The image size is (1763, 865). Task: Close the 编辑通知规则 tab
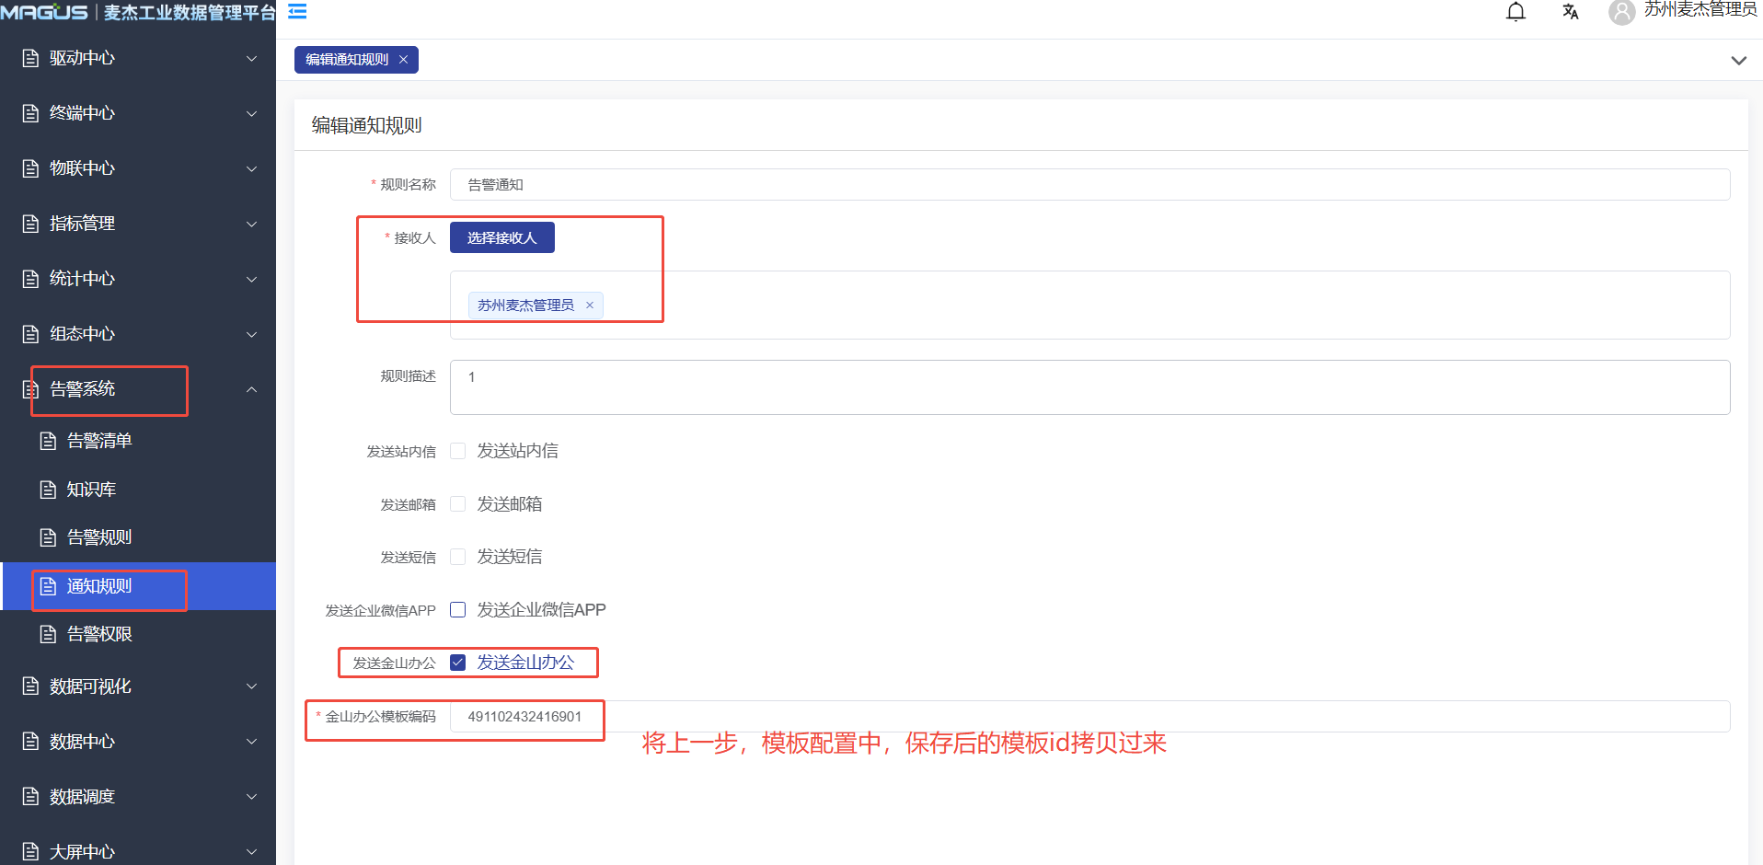tap(403, 60)
